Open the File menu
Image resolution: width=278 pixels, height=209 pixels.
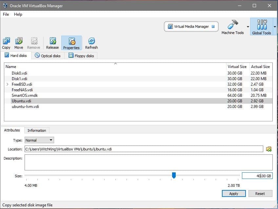coord(6,14)
